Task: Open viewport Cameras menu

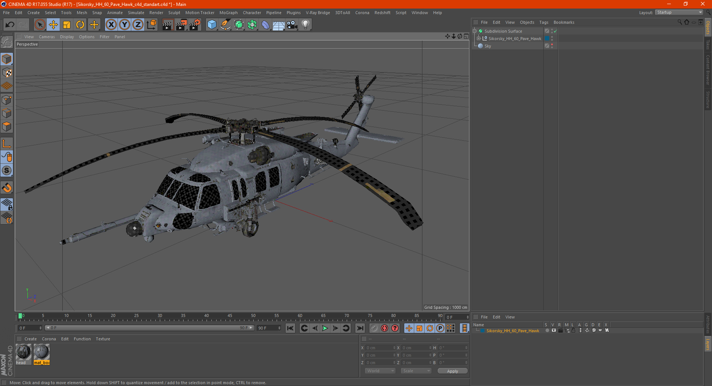Action: 47,37
